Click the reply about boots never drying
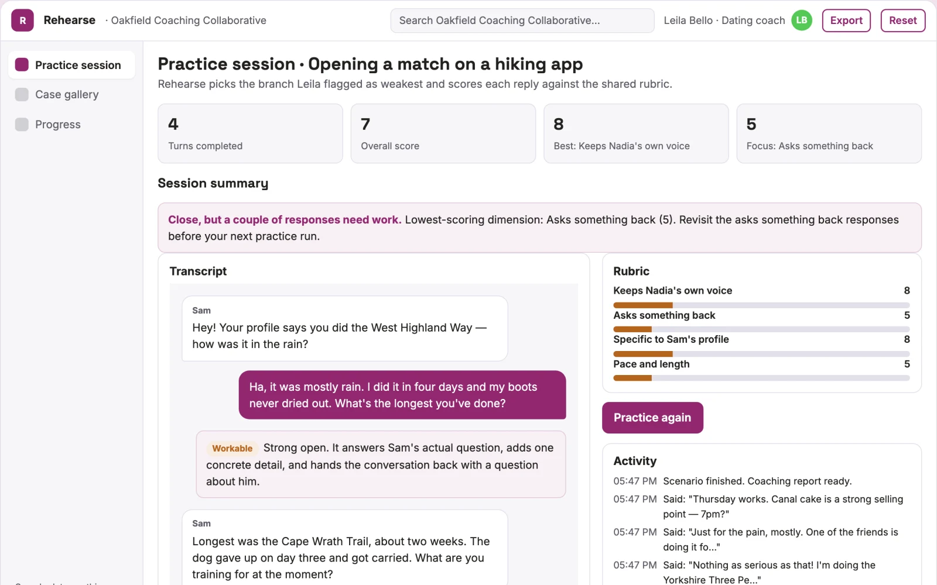The height and width of the screenshot is (585, 937). pyautogui.click(x=402, y=395)
